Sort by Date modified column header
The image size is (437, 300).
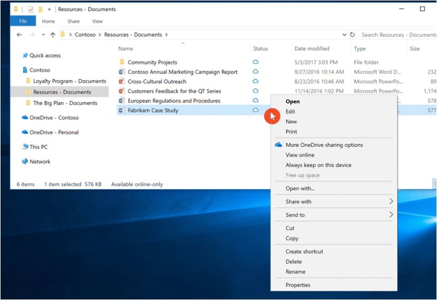click(x=312, y=49)
